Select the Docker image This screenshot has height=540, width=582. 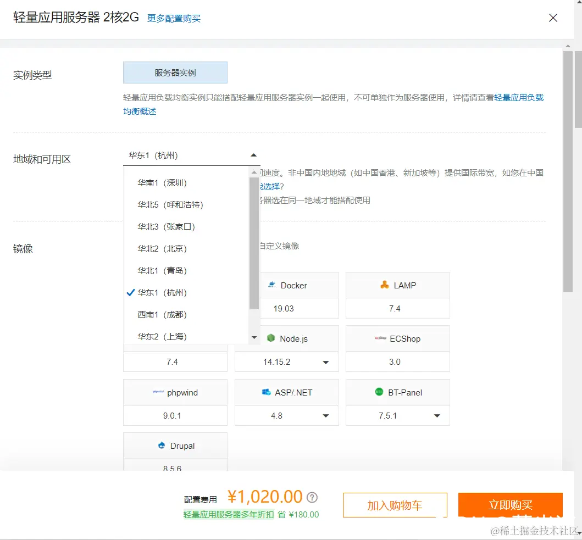tap(300, 285)
